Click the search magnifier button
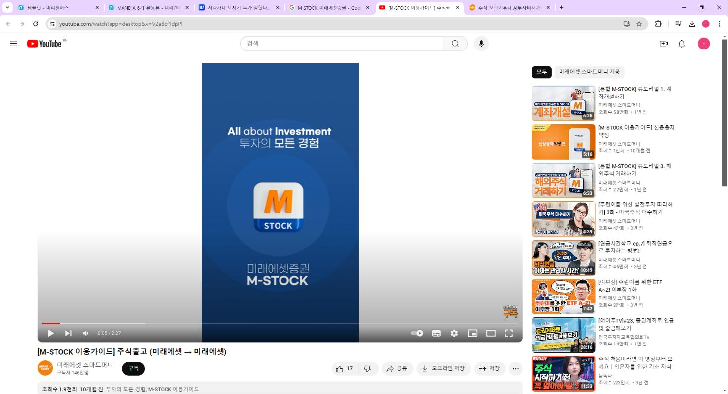728x394 pixels. click(x=455, y=44)
